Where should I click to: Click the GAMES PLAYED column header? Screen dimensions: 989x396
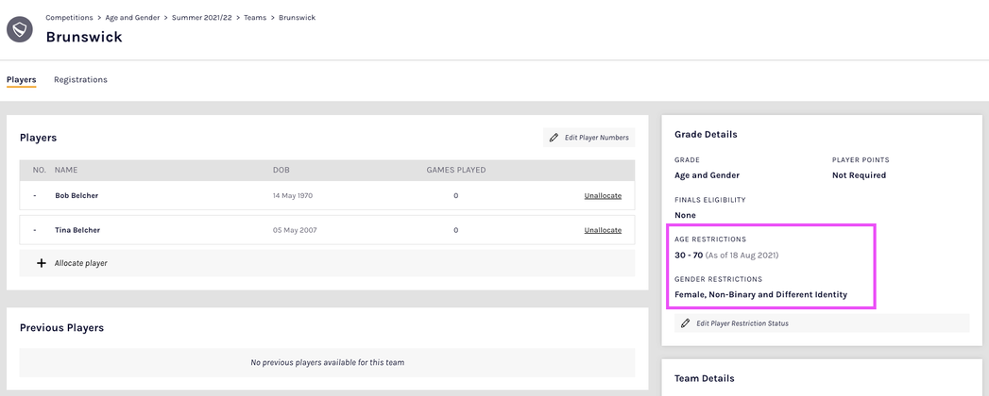point(455,171)
